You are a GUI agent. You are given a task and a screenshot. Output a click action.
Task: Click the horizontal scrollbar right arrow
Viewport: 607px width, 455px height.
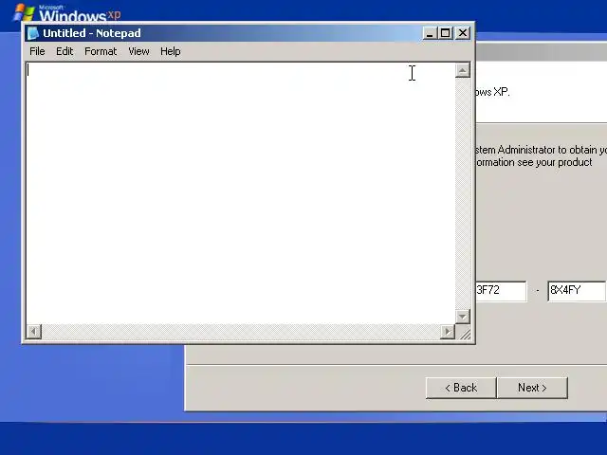point(448,332)
